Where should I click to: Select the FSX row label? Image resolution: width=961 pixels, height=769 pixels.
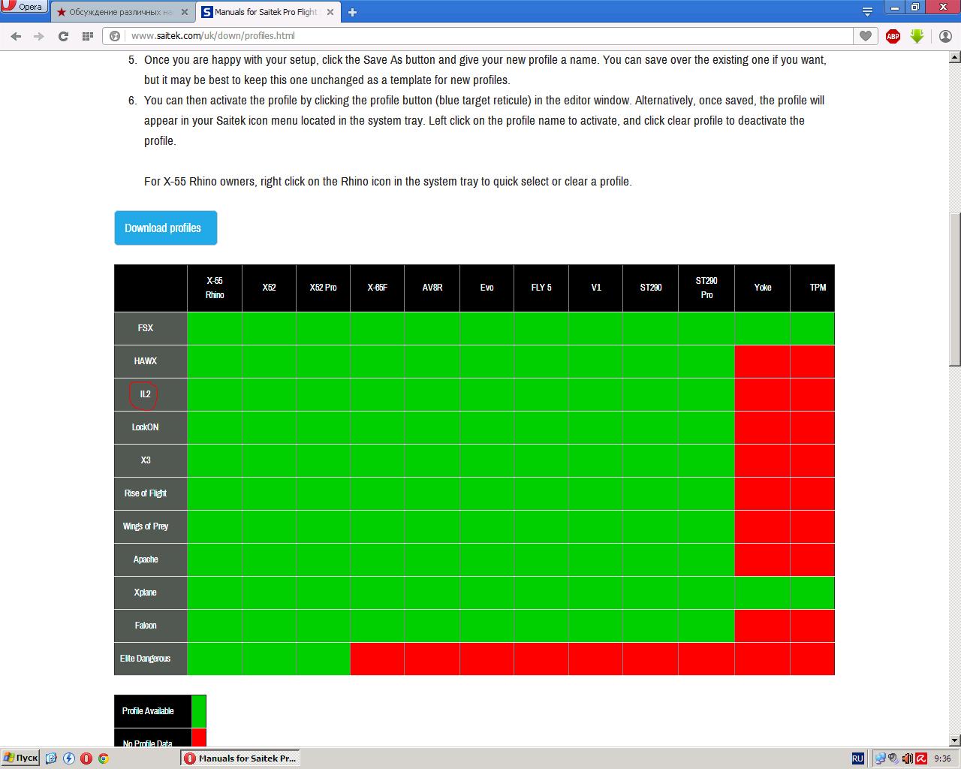(x=150, y=328)
